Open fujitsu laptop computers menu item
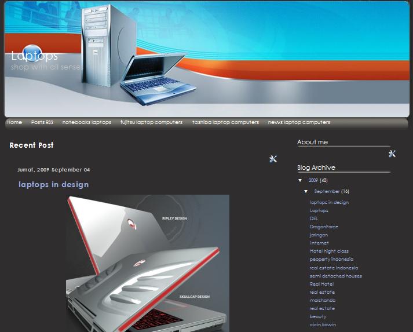 tap(151, 122)
